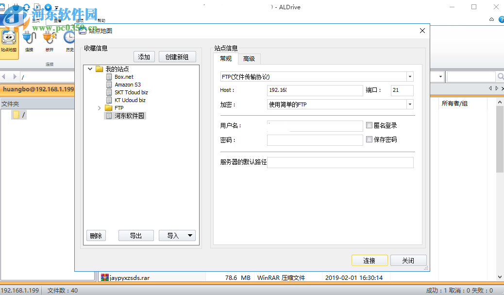Expand the FTP folder in site tree
The height and width of the screenshot is (295, 504).
coord(99,107)
